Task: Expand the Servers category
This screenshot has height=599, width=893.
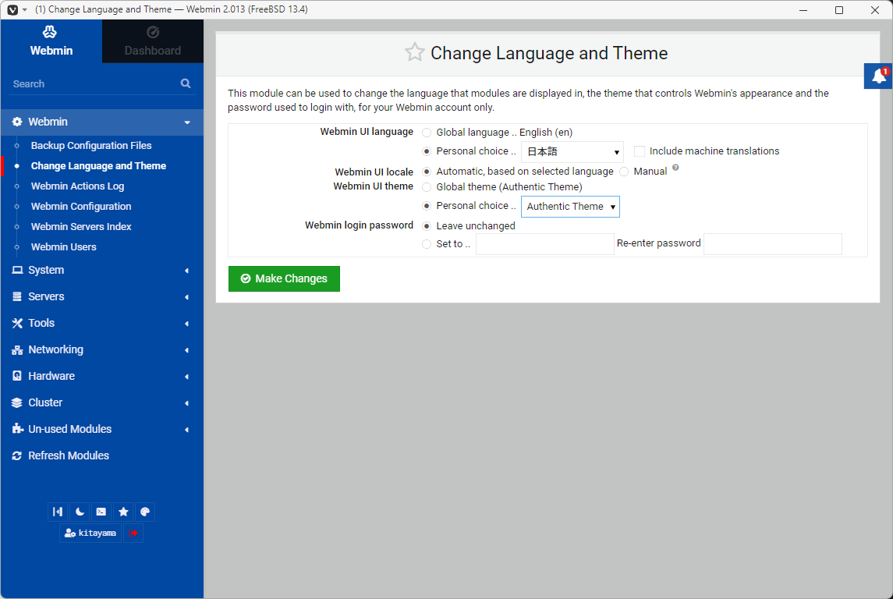Action: pos(187,297)
